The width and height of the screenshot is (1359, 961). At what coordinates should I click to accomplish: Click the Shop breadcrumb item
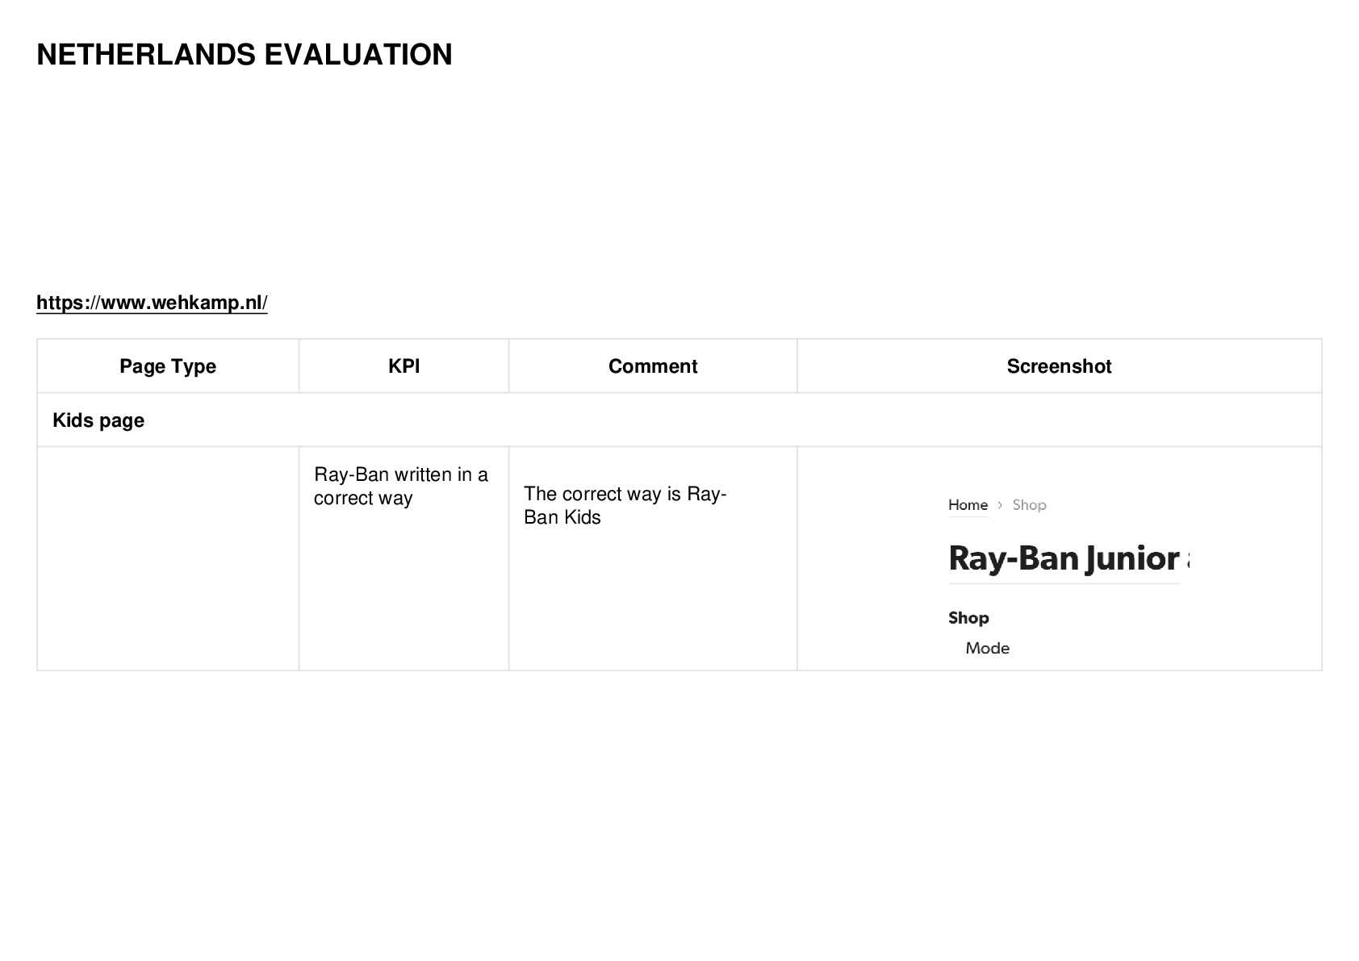tap(1029, 505)
